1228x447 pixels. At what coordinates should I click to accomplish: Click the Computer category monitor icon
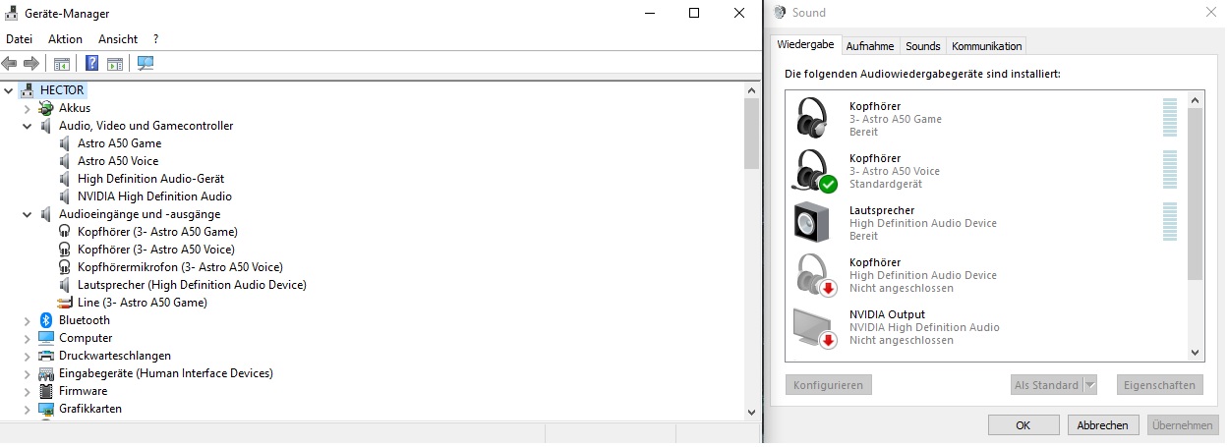pos(46,338)
